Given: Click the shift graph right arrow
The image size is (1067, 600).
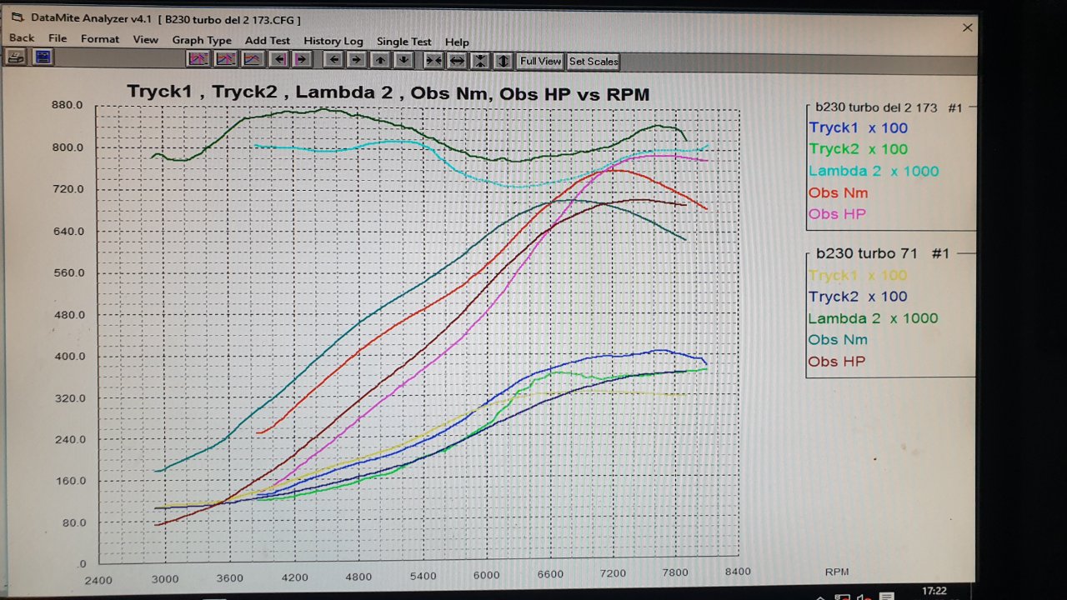Looking at the screenshot, I should point(356,60).
